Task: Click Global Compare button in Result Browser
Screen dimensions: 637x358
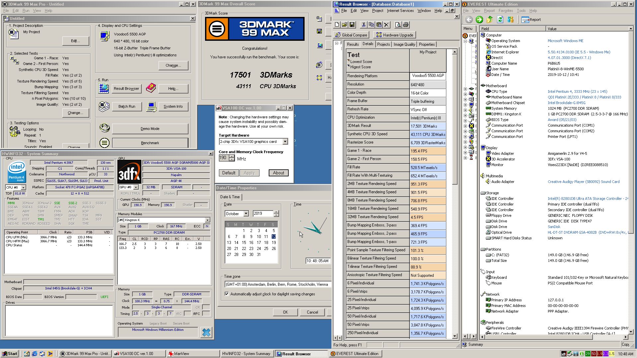Action: (351, 35)
